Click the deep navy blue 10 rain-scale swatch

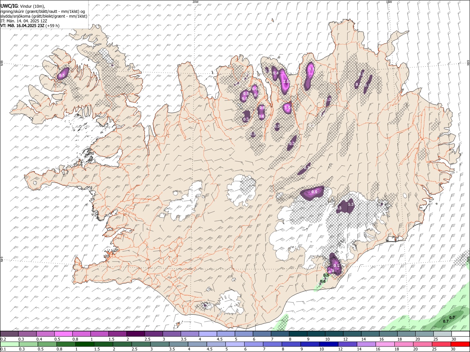(x=329, y=344)
